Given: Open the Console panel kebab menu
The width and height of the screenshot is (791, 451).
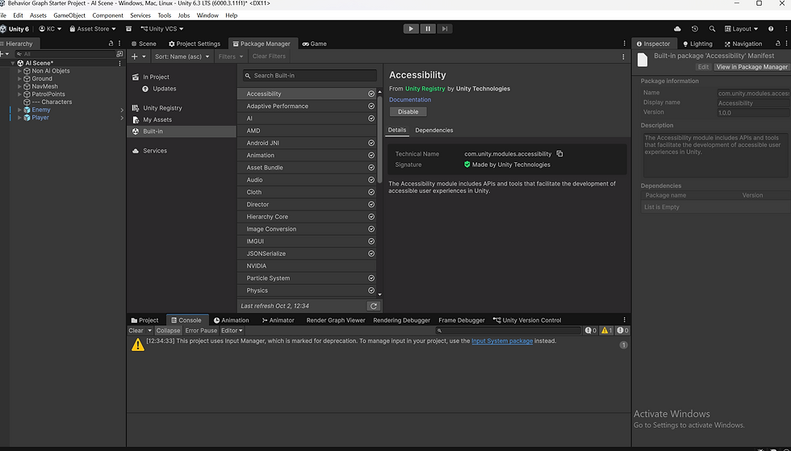Looking at the screenshot, I should 625,319.
